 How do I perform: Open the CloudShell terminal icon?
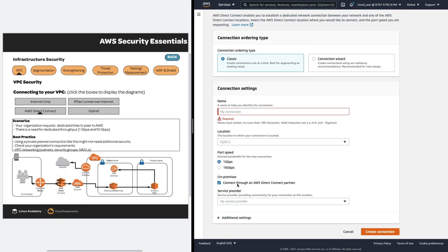coord(343,5)
